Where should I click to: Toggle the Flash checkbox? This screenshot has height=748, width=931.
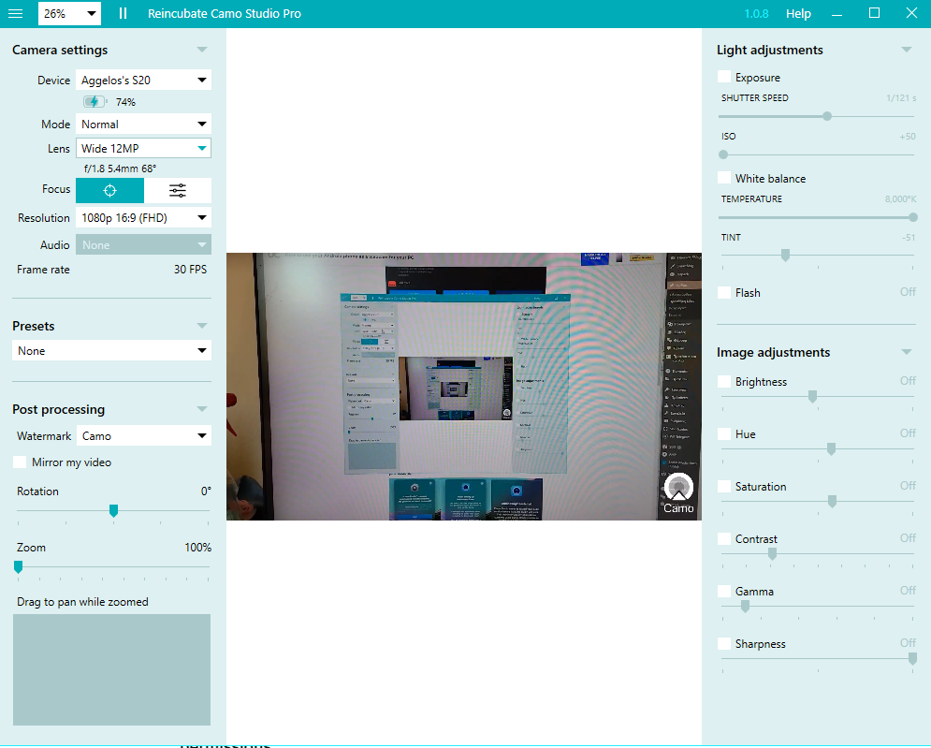[x=724, y=292]
